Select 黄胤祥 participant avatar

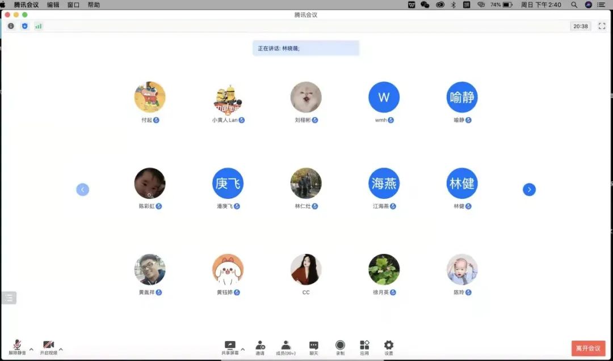pos(150,270)
